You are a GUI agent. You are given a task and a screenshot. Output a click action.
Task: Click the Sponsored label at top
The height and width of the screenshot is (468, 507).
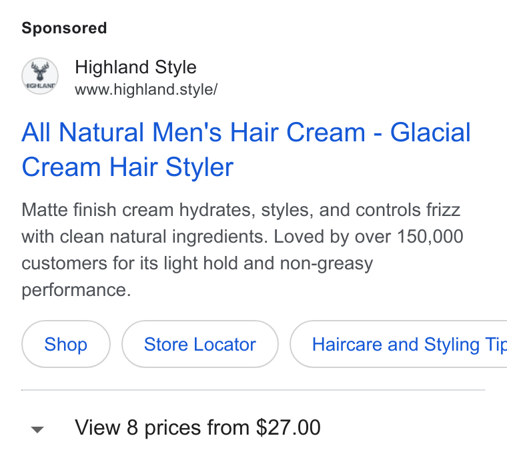tap(64, 28)
